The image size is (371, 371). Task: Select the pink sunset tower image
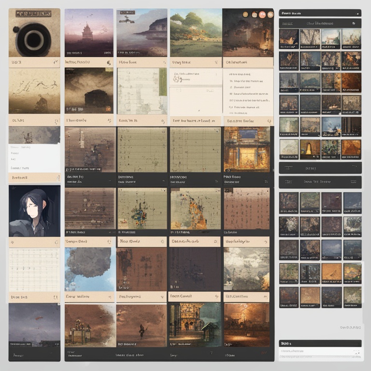click(x=89, y=33)
